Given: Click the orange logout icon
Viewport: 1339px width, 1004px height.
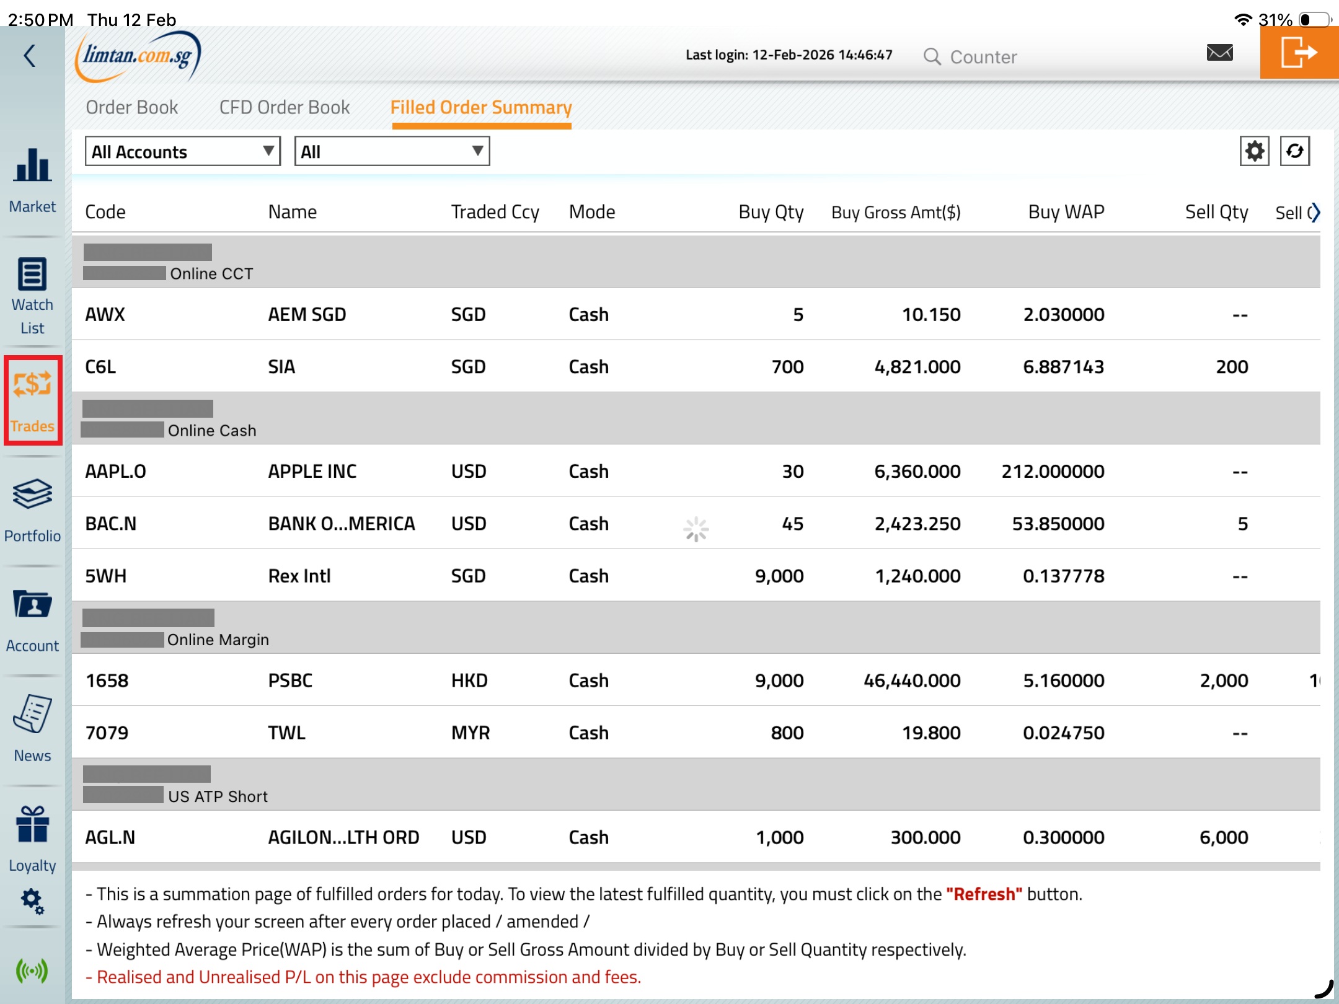Looking at the screenshot, I should [1298, 53].
